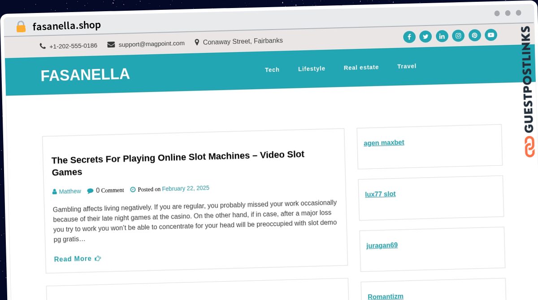538x300 pixels.
Task: Open the Lifestyle menu item
Action: (312, 69)
